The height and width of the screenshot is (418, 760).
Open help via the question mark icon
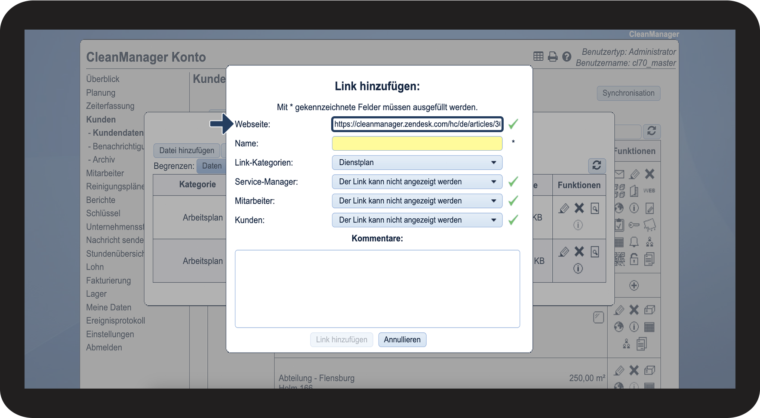[567, 56]
